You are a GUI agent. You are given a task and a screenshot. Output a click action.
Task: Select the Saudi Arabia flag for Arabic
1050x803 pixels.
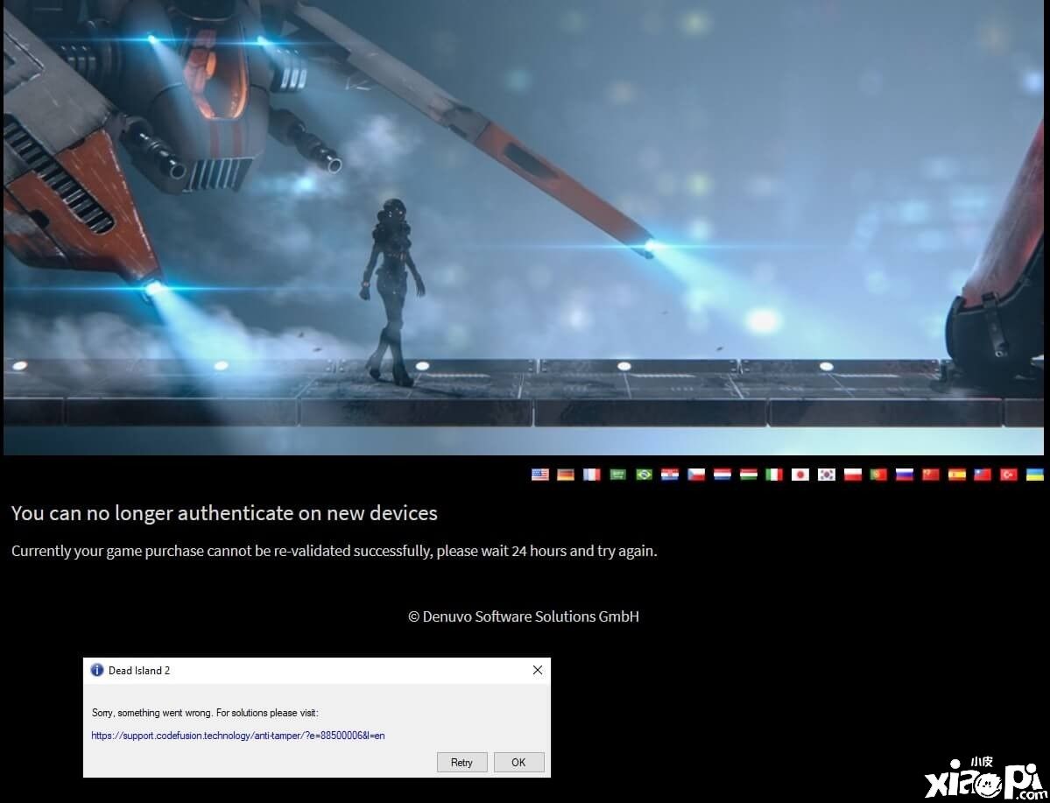[618, 474]
